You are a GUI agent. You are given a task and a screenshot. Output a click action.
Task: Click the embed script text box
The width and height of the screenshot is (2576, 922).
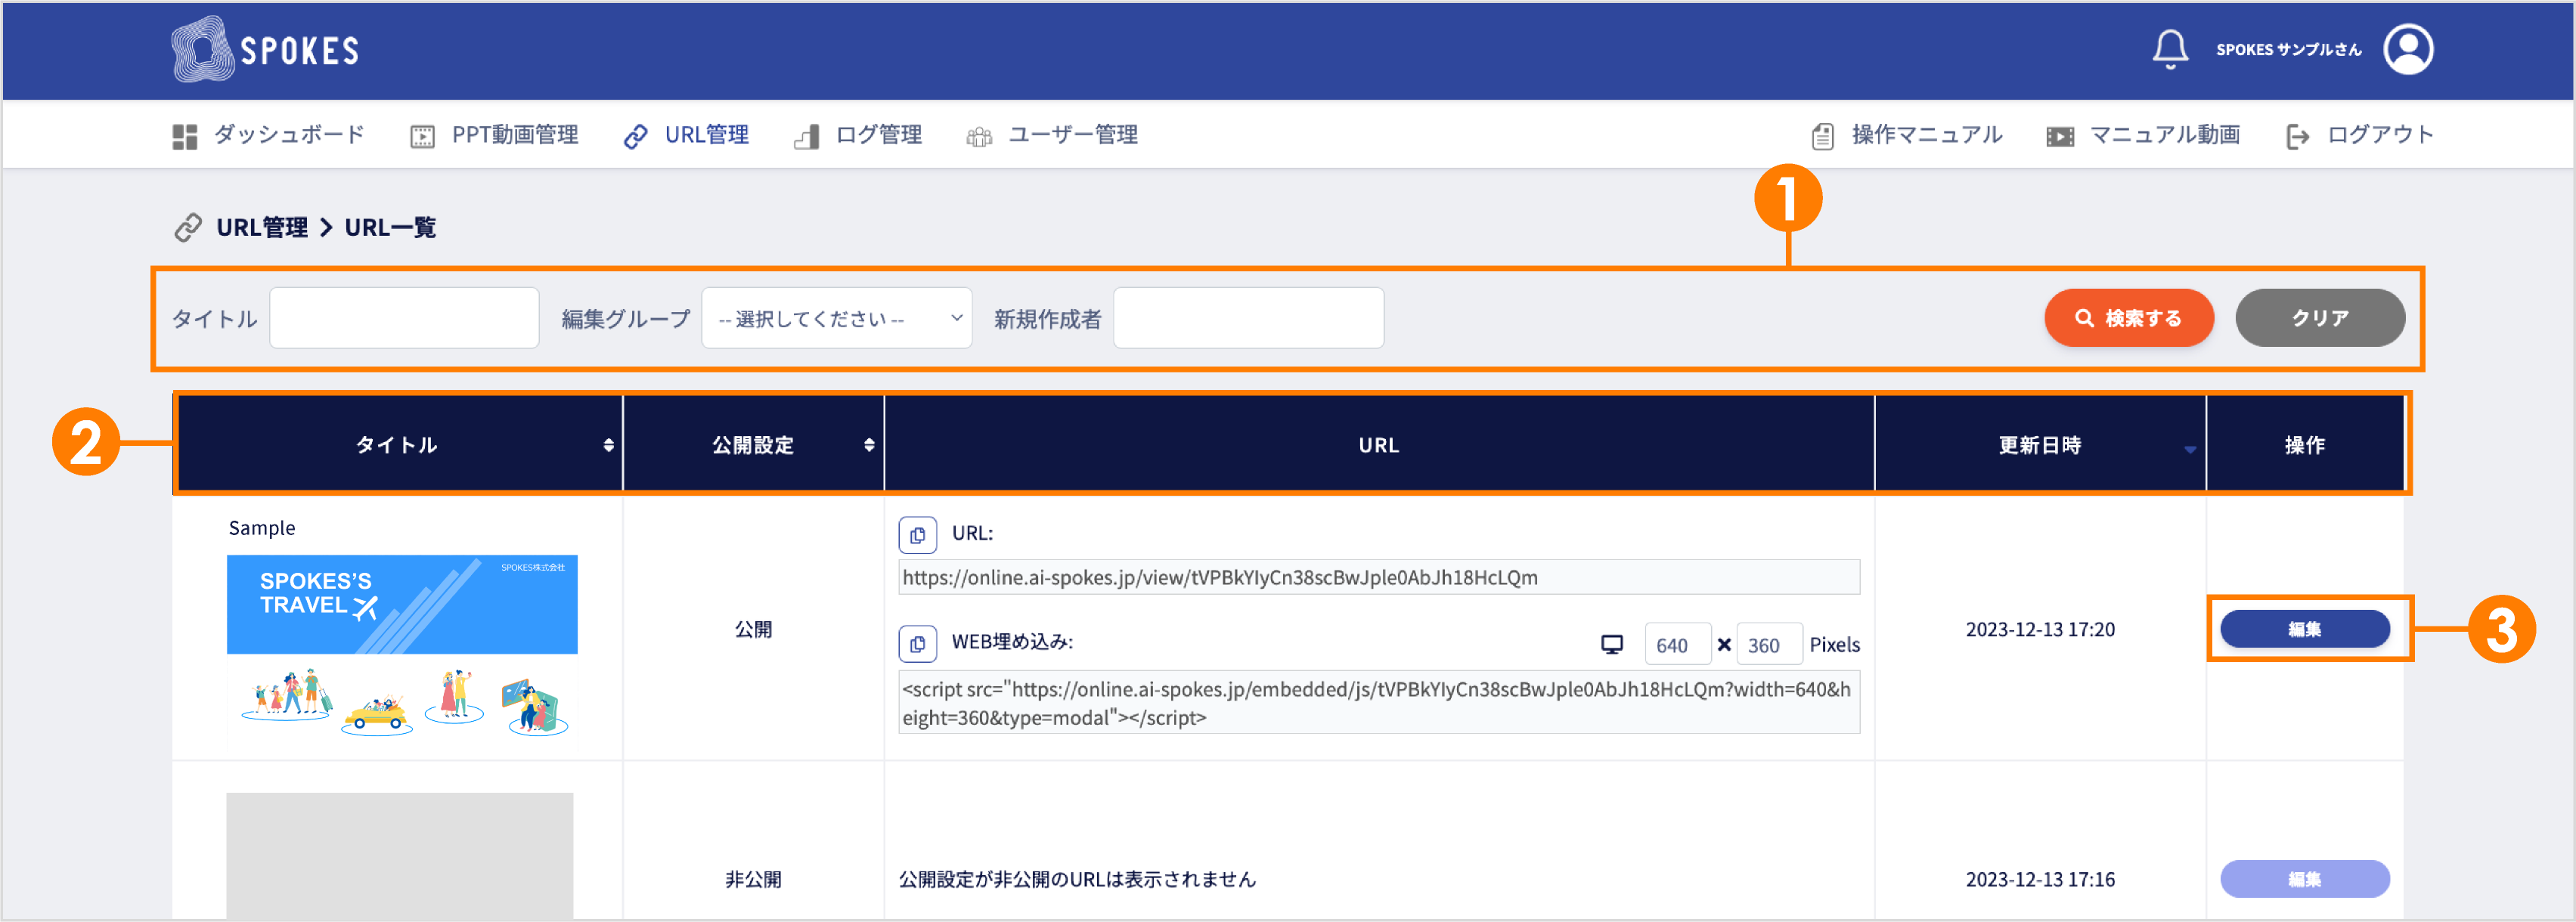tap(1379, 703)
